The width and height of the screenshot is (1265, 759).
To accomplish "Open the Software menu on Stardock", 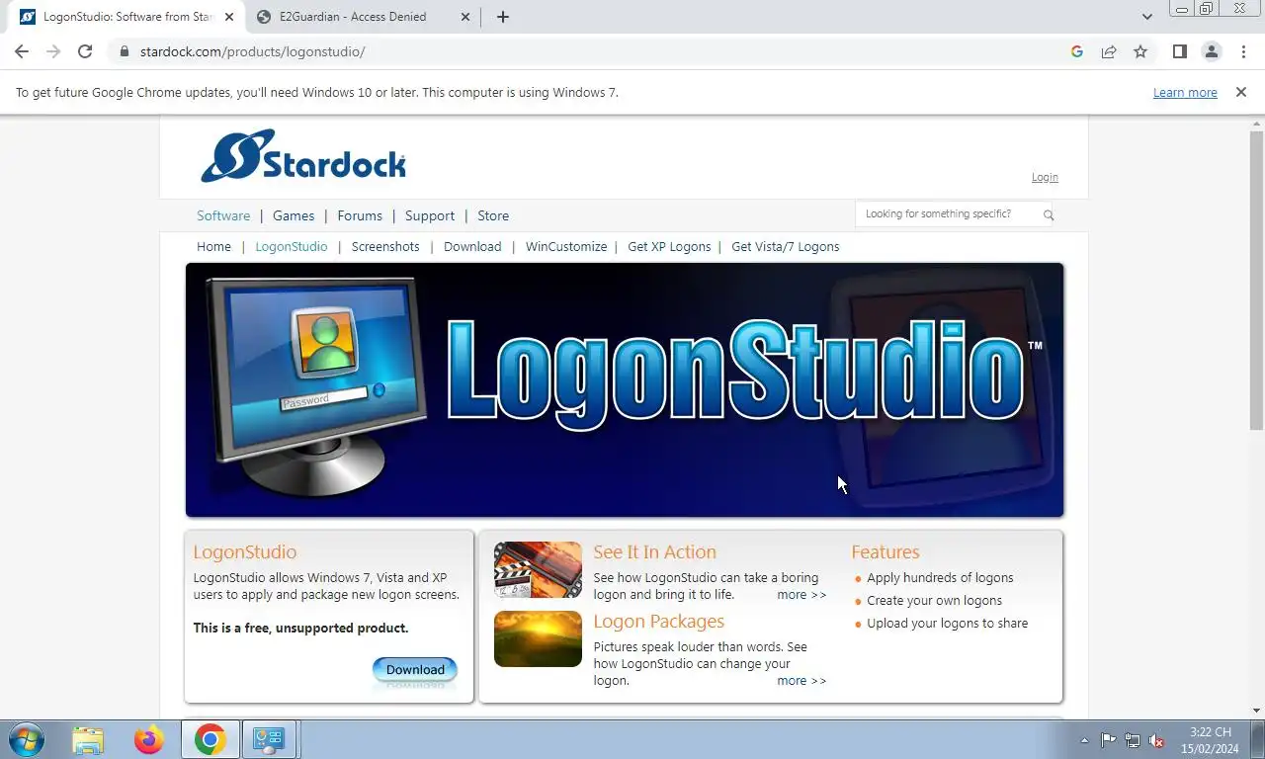I will pos(223,215).
